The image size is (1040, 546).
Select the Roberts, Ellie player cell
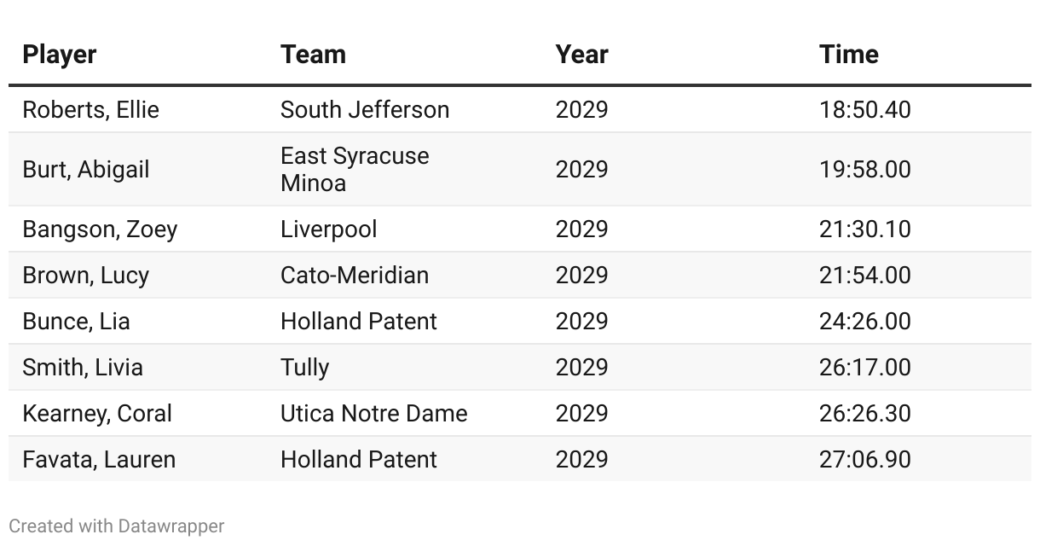[90, 110]
